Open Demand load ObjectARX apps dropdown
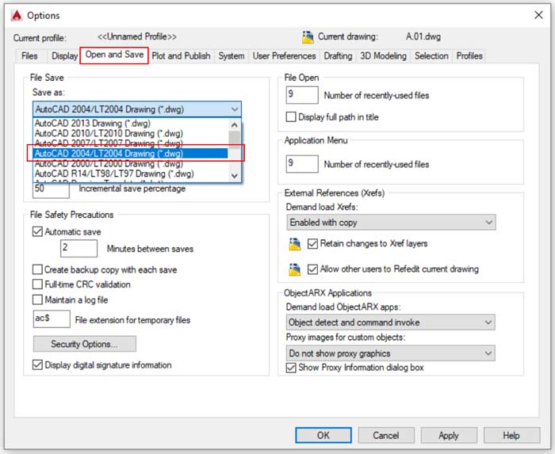The height and width of the screenshot is (454, 555). (390, 322)
